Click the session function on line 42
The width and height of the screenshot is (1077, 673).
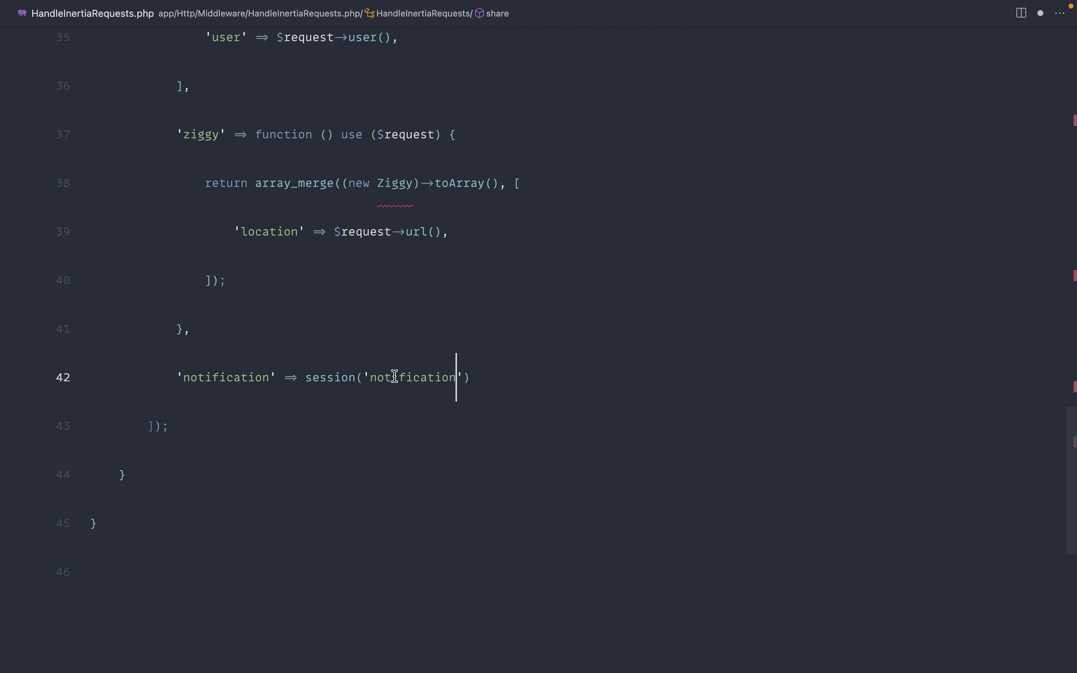tap(330, 378)
